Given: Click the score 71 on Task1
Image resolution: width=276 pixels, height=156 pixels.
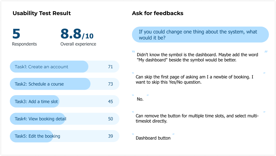Looking at the screenshot, I should tap(110, 67).
